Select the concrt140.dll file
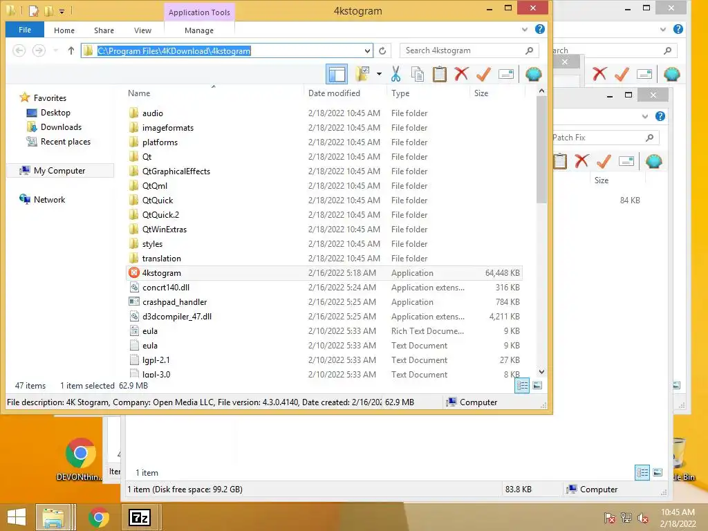 tap(324, 288)
